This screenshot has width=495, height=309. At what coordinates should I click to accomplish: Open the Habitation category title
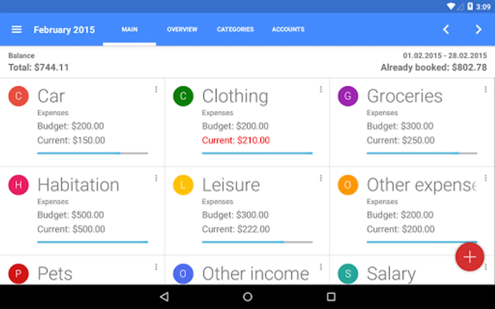coord(78,185)
